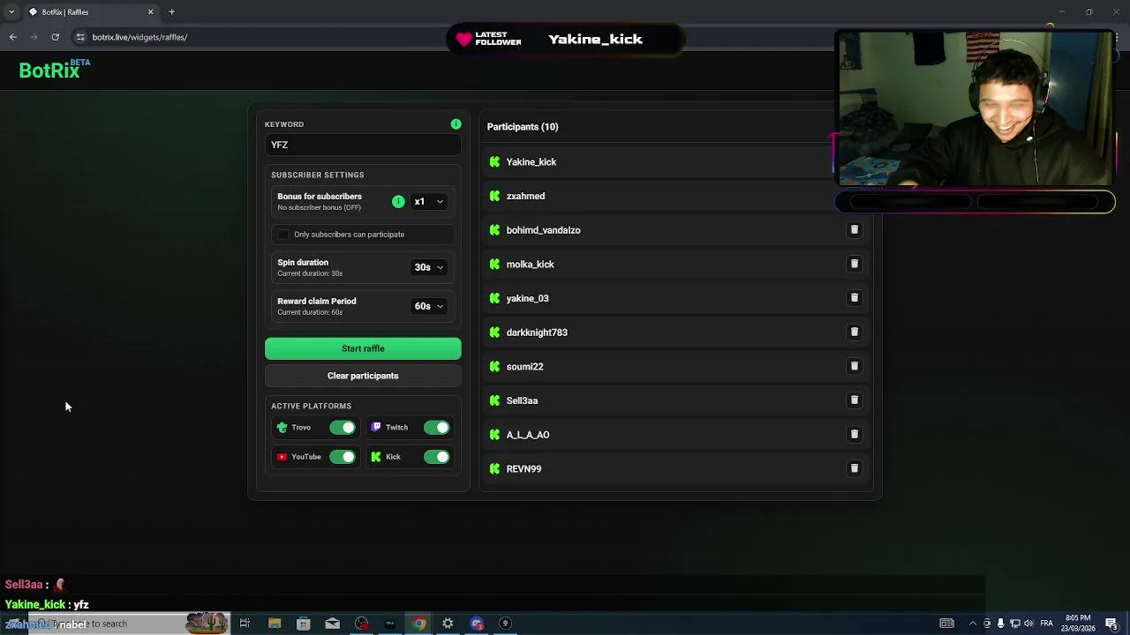Delete soumi22 using its trash icon
The height and width of the screenshot is (635, 1130).
click(854, 366)
